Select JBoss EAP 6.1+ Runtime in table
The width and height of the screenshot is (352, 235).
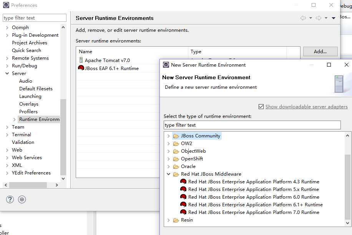111,69
